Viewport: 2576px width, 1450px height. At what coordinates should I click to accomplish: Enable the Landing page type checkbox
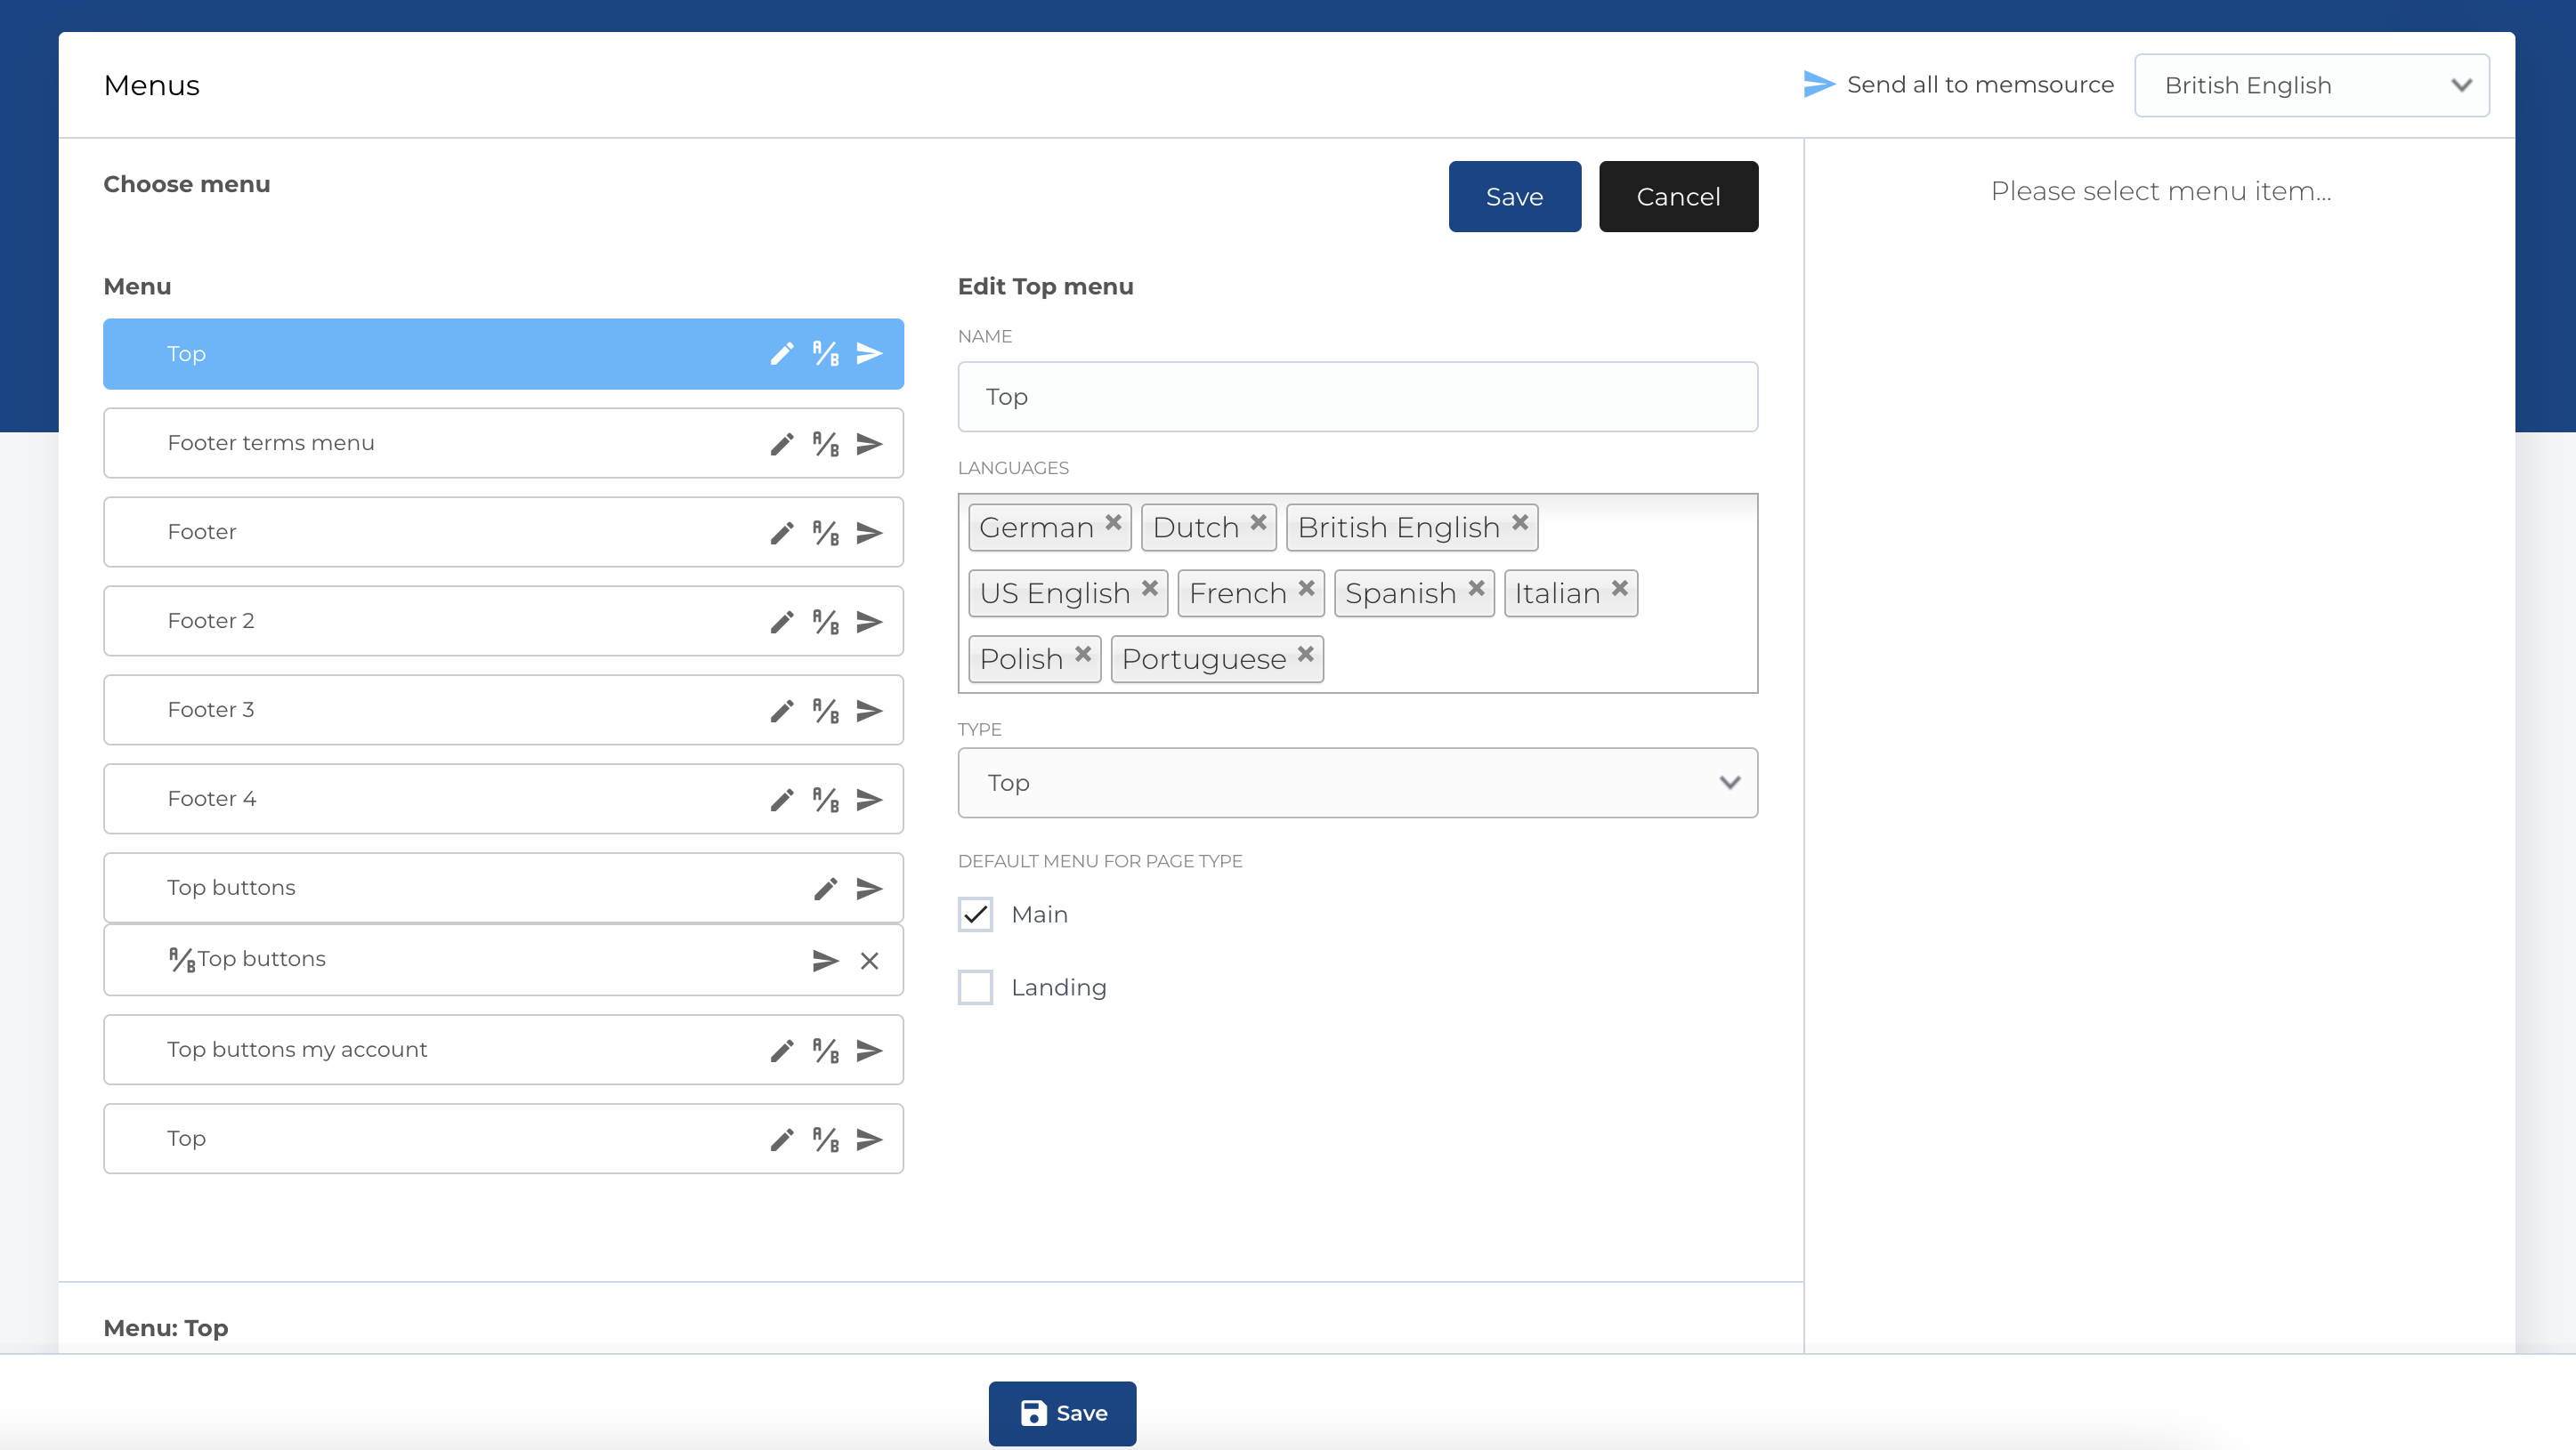coord(975,987)
